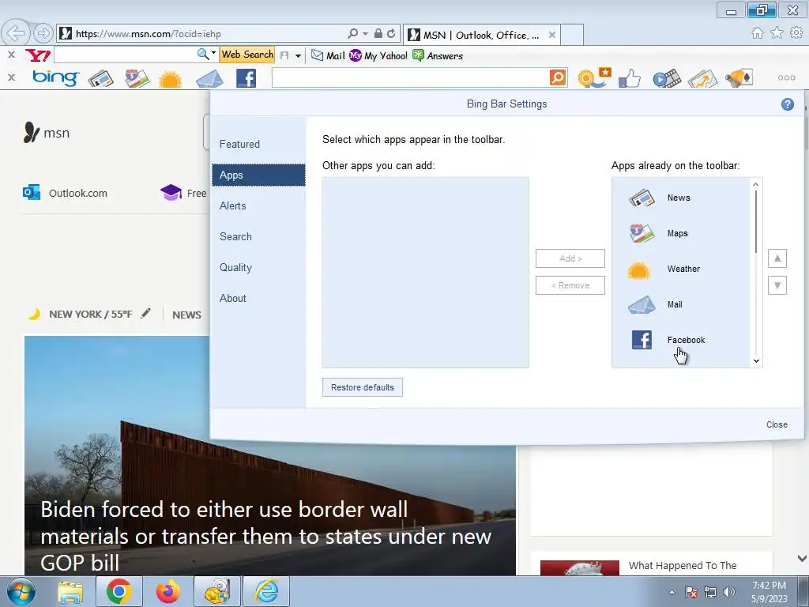Click the browser Back arrow button

(x=16, y=33)
